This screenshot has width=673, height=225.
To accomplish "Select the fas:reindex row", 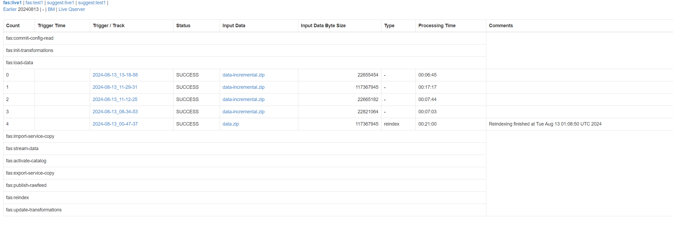I will (244, 198).
